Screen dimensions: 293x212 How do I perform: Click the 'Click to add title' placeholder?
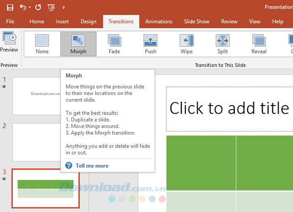[x=229, y=109]
